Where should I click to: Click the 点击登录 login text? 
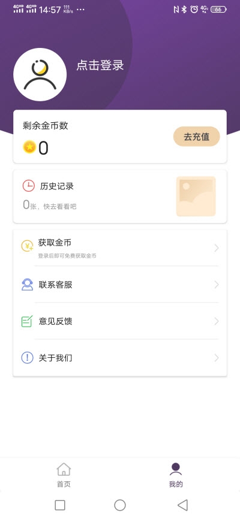point(100,65)
